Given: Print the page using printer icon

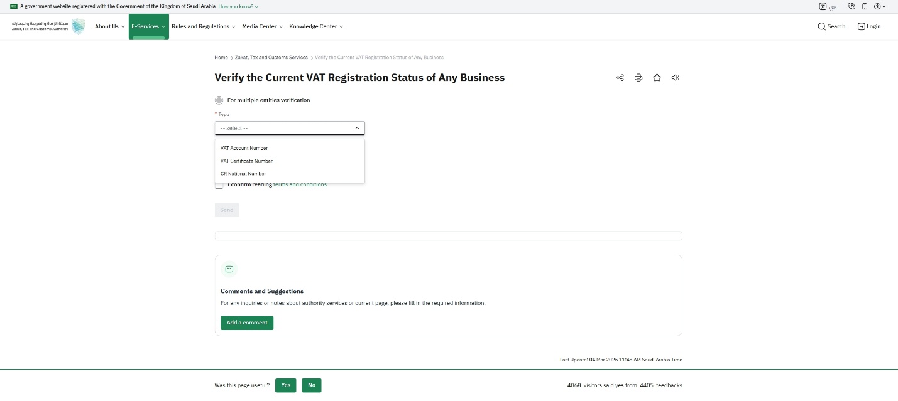Looking at the screenshot, I should pos(638,78).
